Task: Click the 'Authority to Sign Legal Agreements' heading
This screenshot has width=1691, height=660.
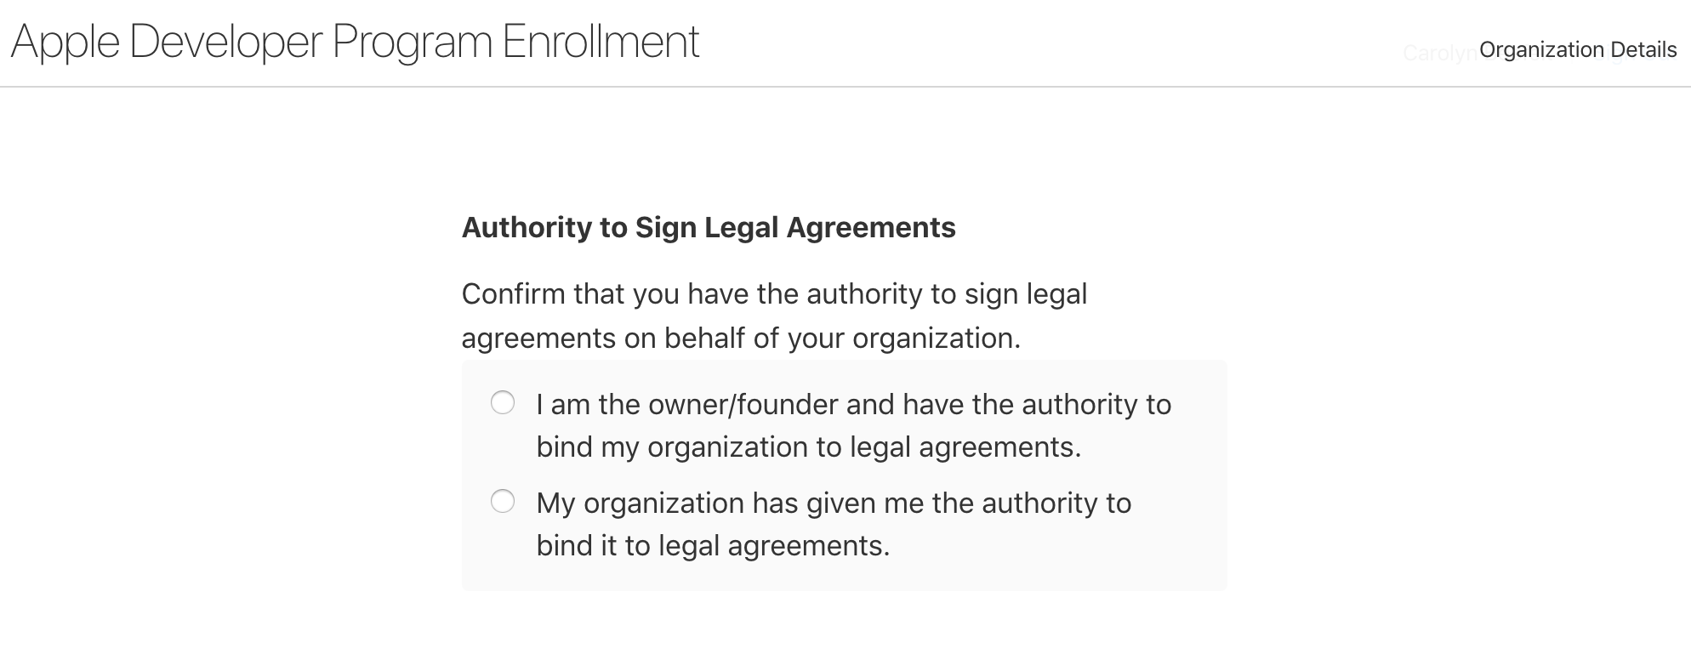Action: (708, 227)
